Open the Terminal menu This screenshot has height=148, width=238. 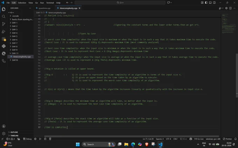click(50, 3)
